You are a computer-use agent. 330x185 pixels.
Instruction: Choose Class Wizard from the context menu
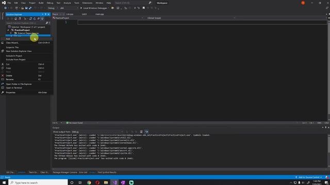[x=26, y=43]
